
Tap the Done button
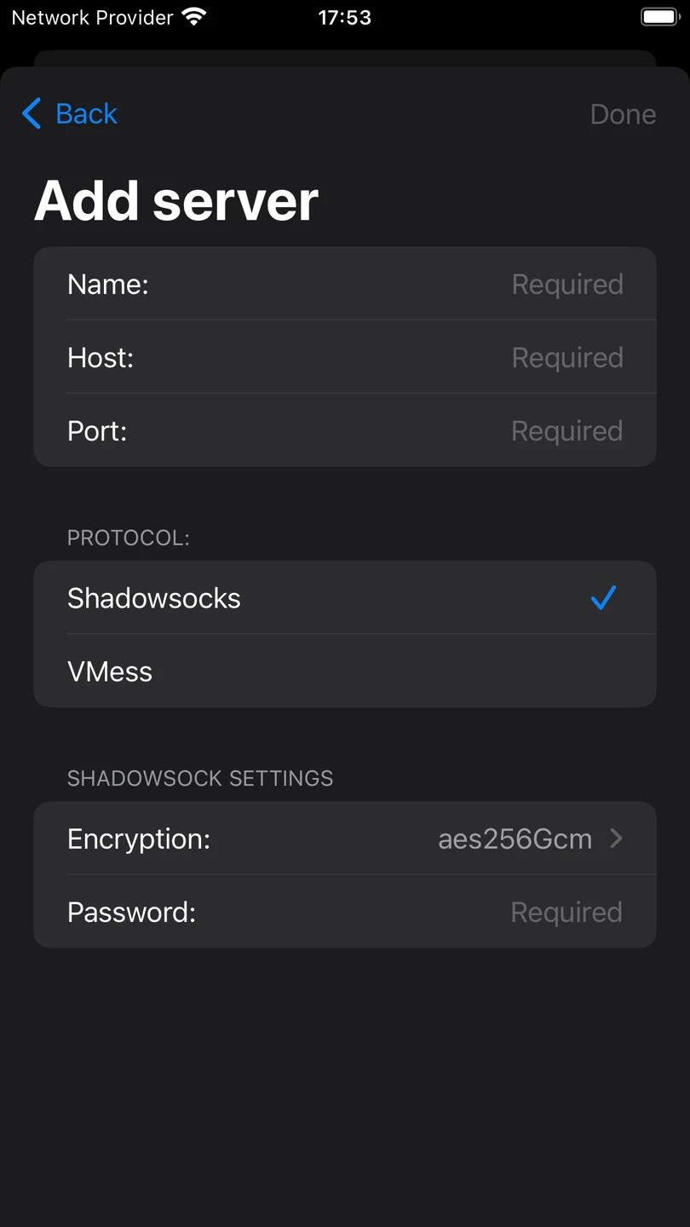623,114
